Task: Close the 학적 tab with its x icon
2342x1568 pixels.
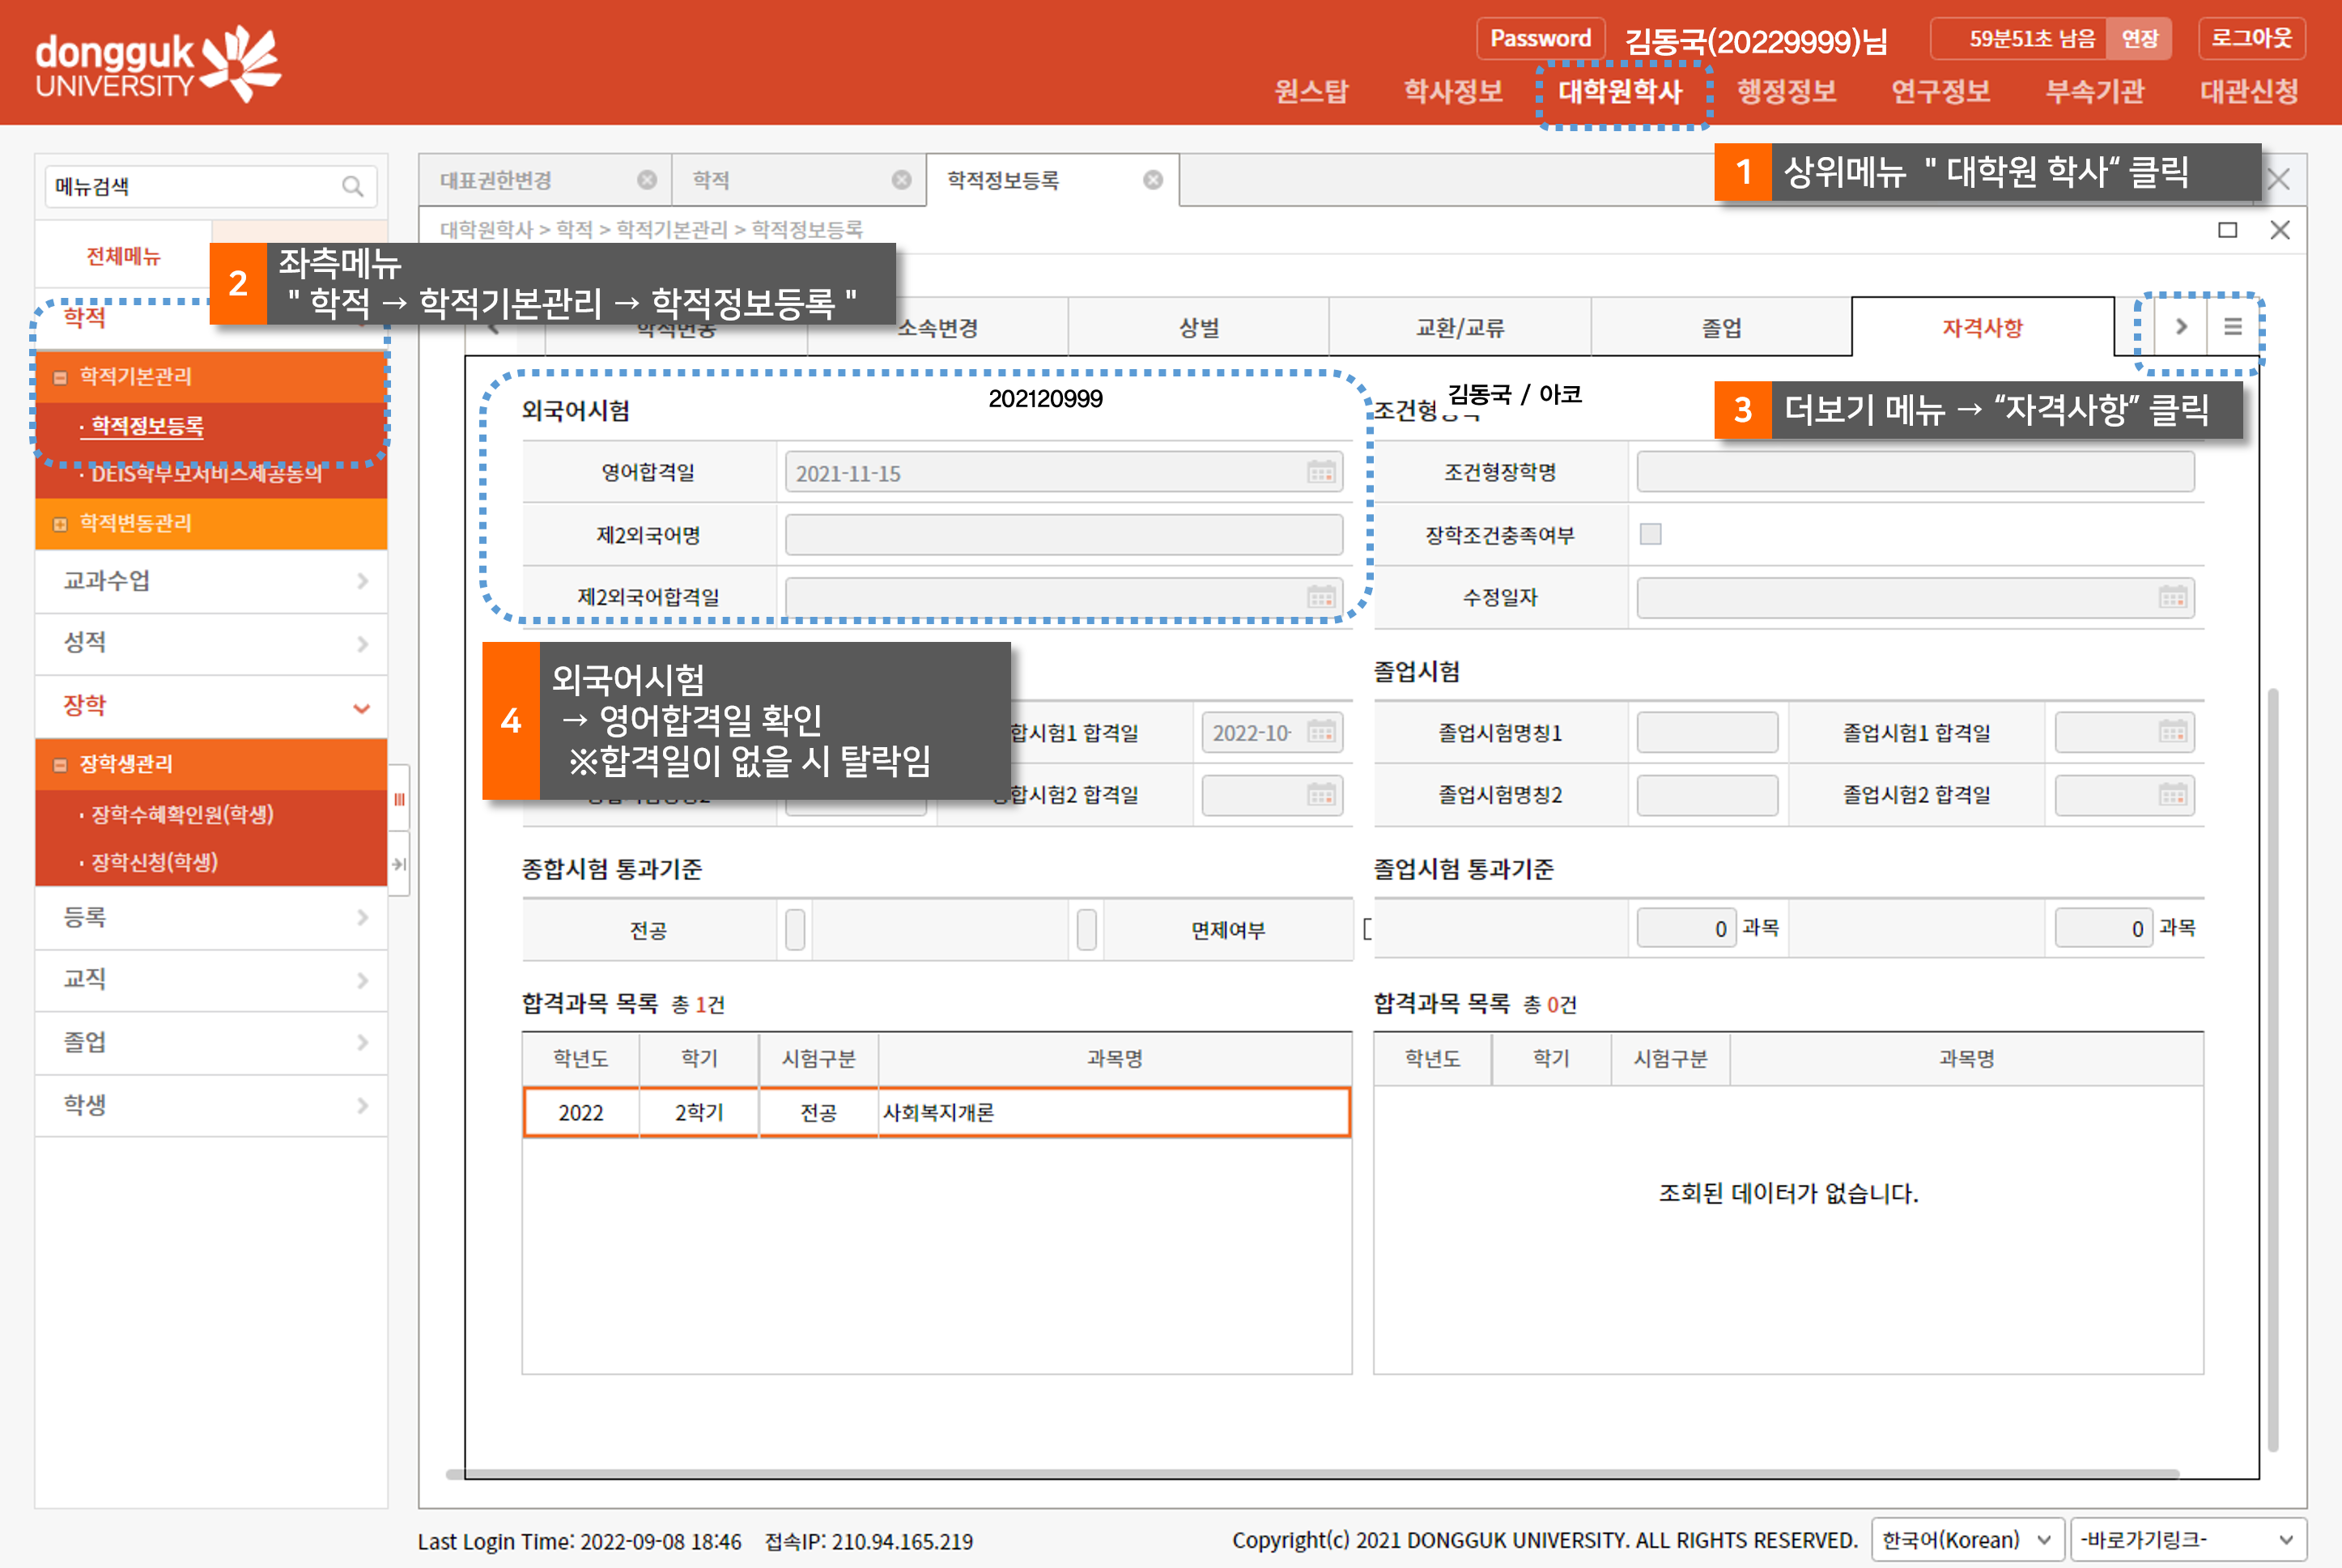Action: click(901, 180)
